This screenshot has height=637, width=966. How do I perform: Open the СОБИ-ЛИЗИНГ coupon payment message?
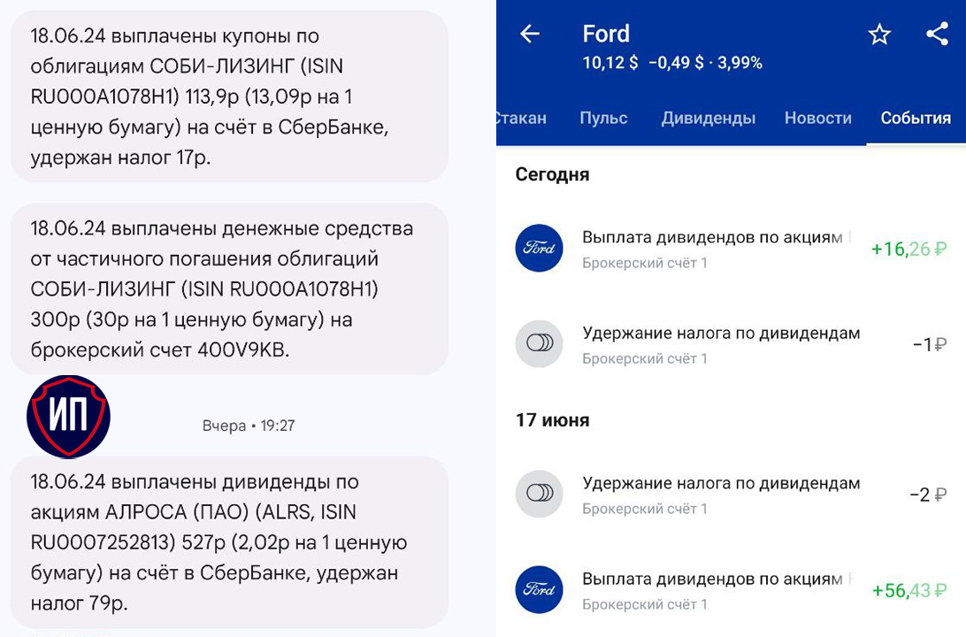(x=229, y=97)
